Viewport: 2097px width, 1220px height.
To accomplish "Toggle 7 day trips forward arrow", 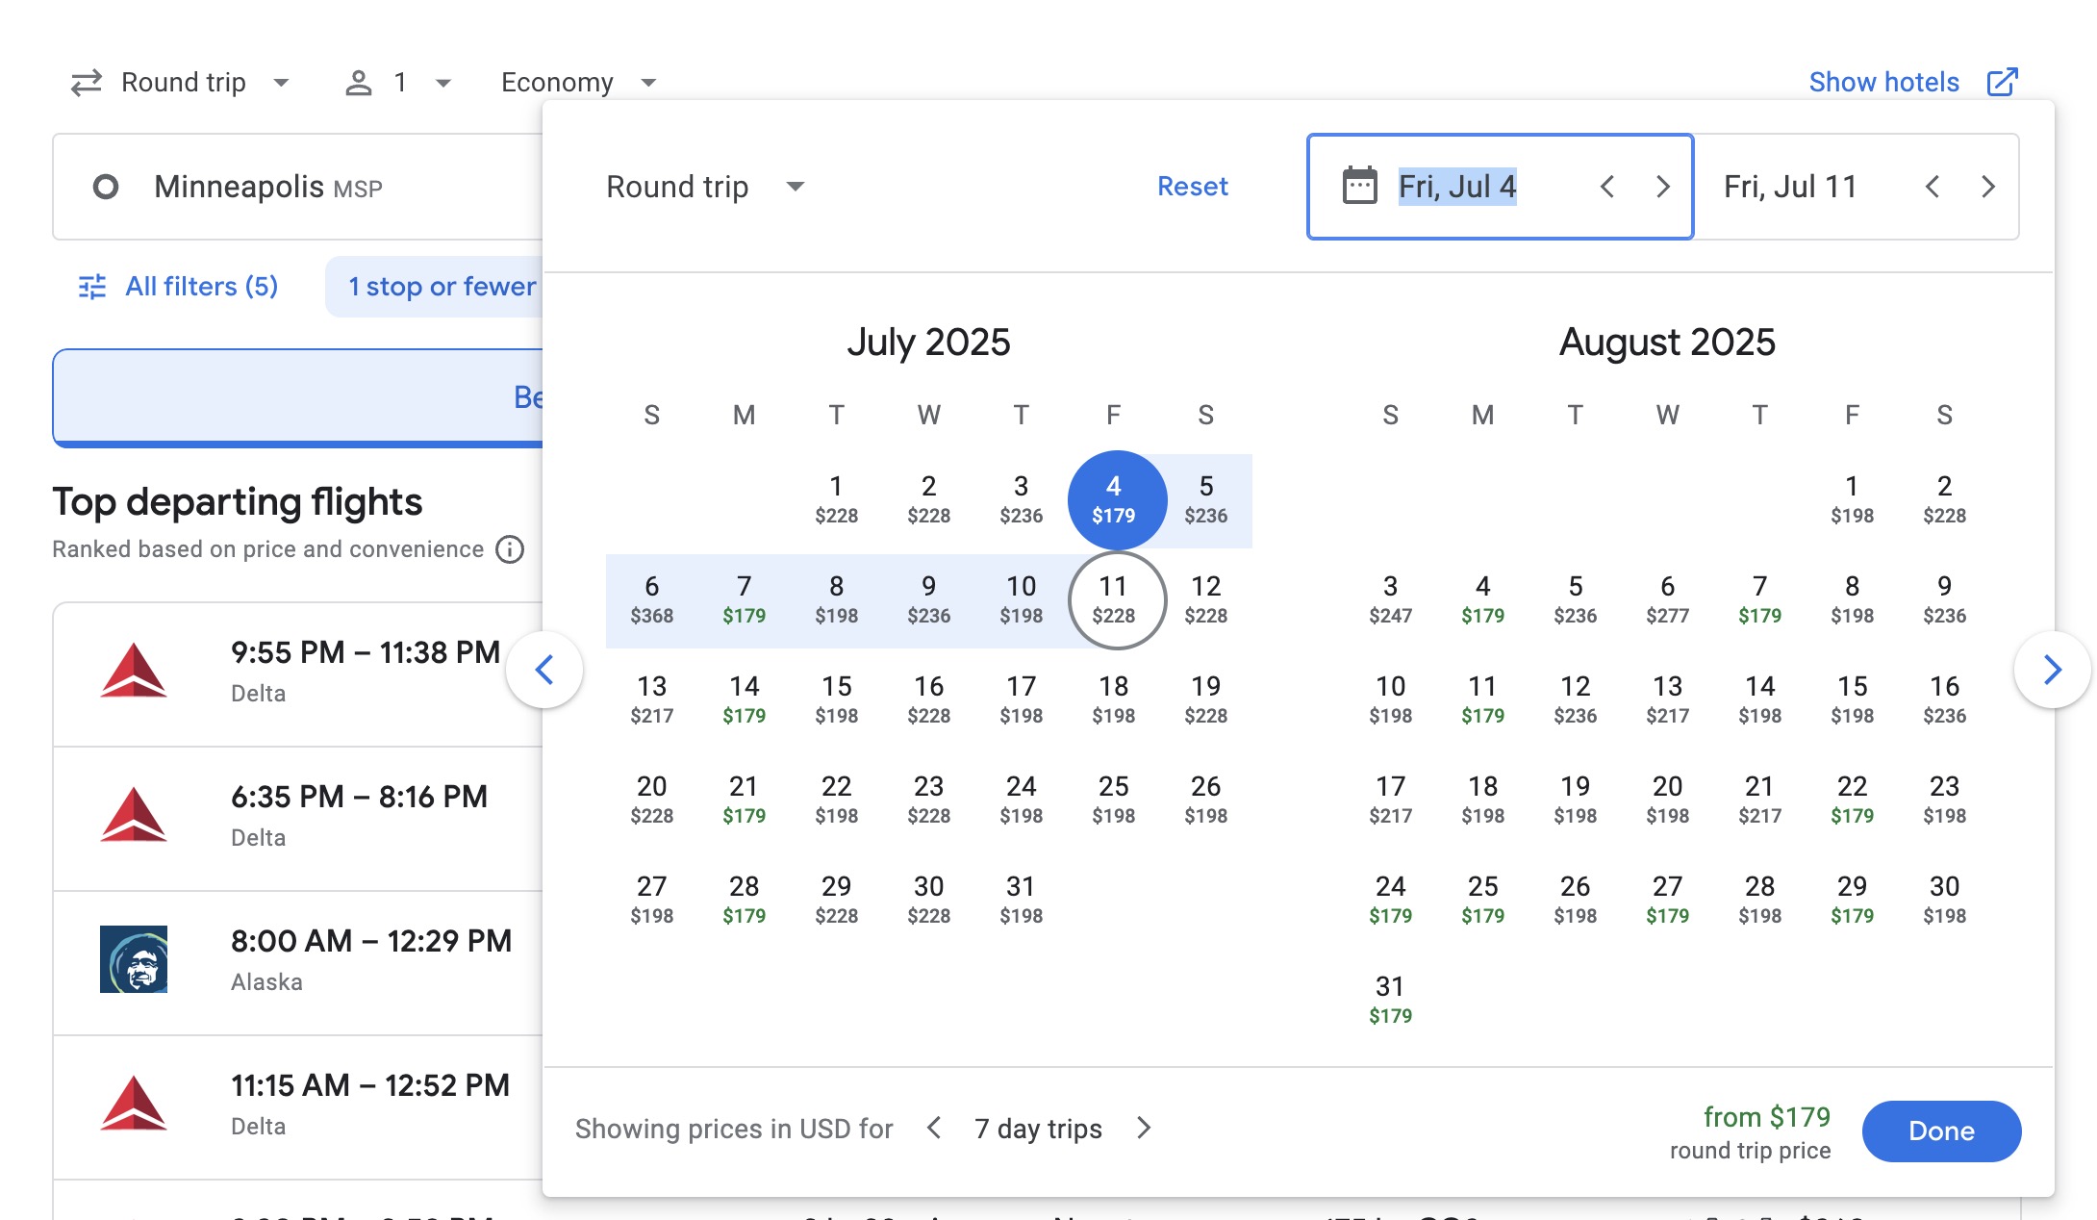I will 1145,1126.
